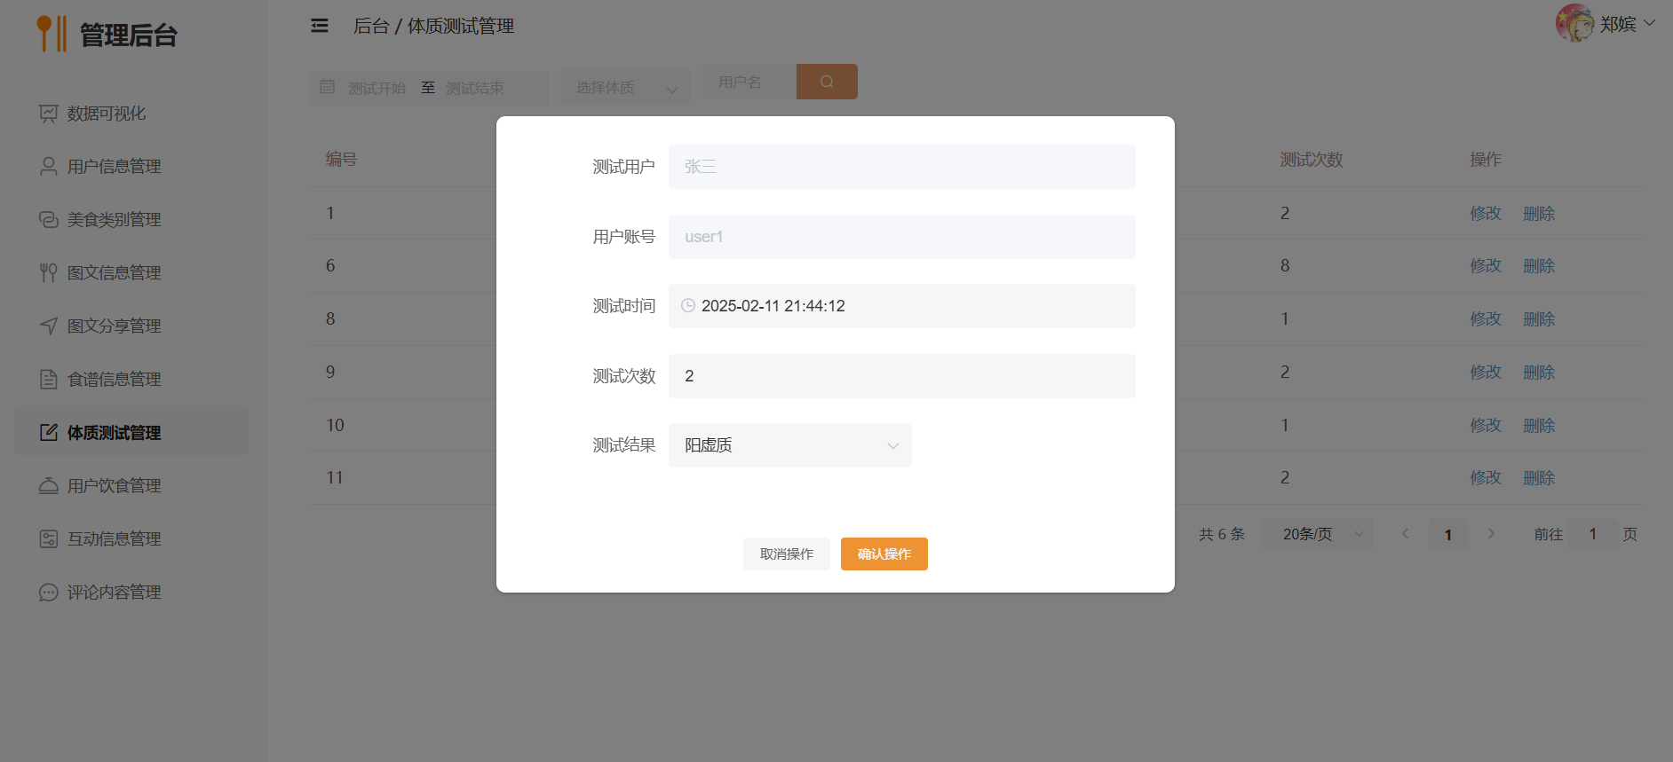This screenshot has width=1673, height=762.
Task: Click the 取消操作 cancel button
Action: [787, 554]
